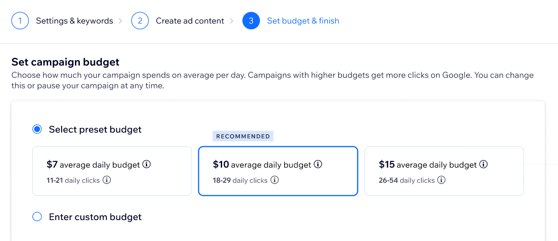Click info icon beside 11-21 daily clicks
558x241 pixels.
click(107, 180)
